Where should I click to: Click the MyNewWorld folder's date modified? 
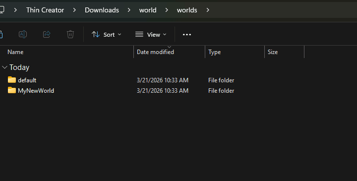pyautogui.click(x=163, y=91)
